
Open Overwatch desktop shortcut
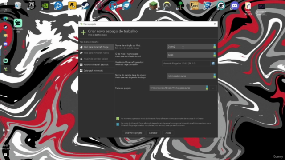[167, 6]
